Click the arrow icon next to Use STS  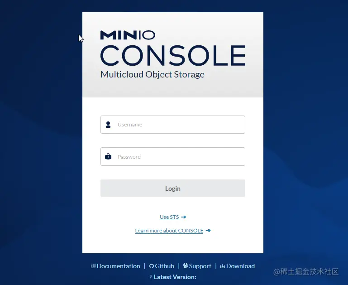click(x=184, y=217)
